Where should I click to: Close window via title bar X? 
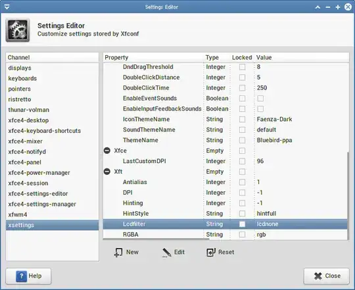point(348,7)
